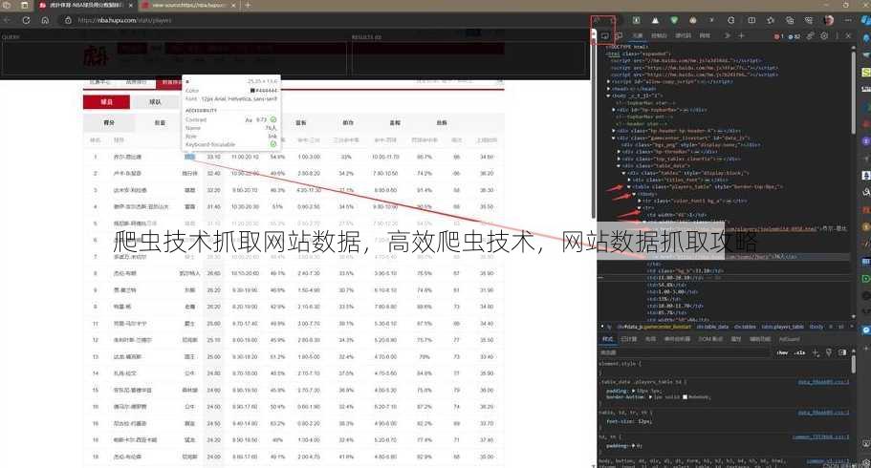Switch to the 网络 DevTools tab
The width and height of the screenshot is (871, 468).
tap(705, 35)
